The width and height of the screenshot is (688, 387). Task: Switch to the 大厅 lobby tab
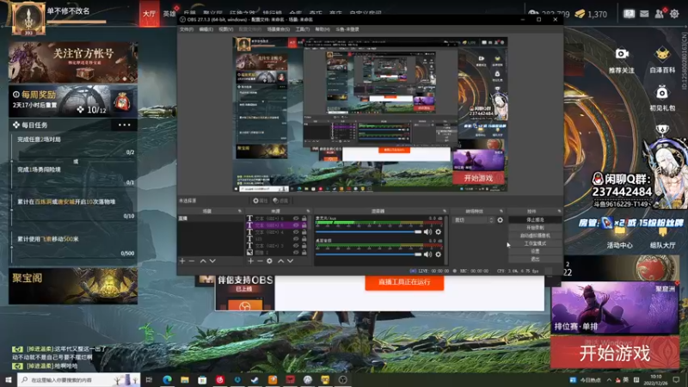click(x=149, y=14)
